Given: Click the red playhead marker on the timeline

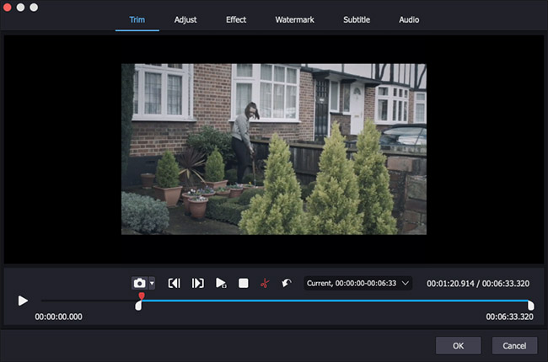Looking at the screenshot, I should [142, 296].
